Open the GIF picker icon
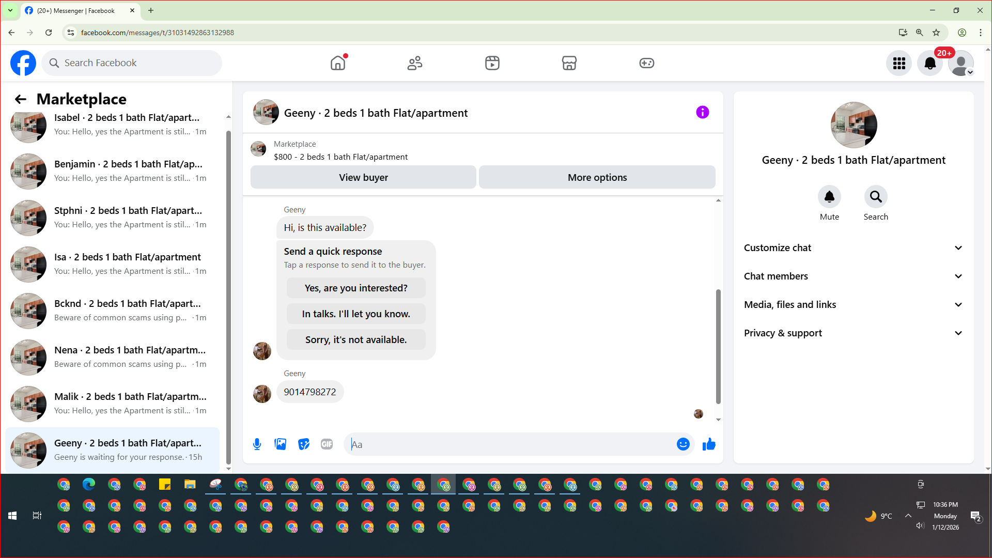The height and width of the screenshot is (558, 992). click(x=327, y=444)
